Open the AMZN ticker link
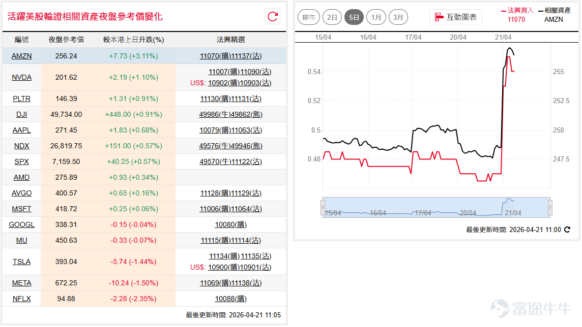The height and width of the screenshot is (327, 582). click(21, 56)
